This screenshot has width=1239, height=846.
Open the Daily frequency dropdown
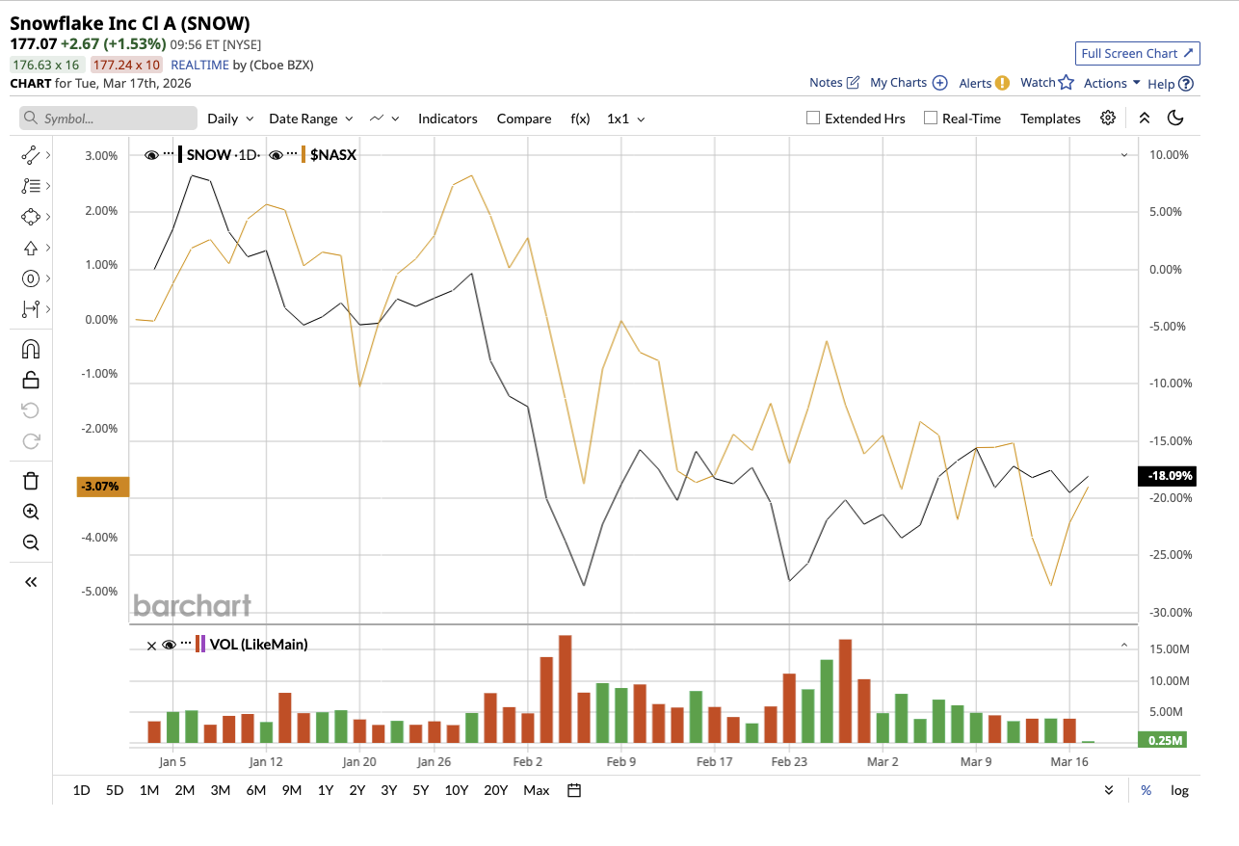click(230, 119)
